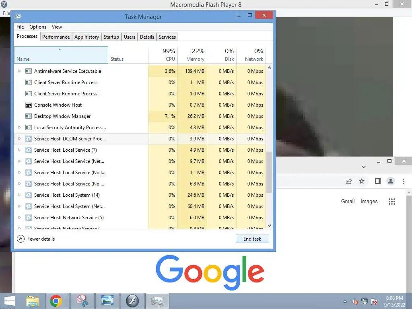This screenshot has width=412, height=309.
Task: Expand Service Host: DCOM Server row
Action: [19, 139]
